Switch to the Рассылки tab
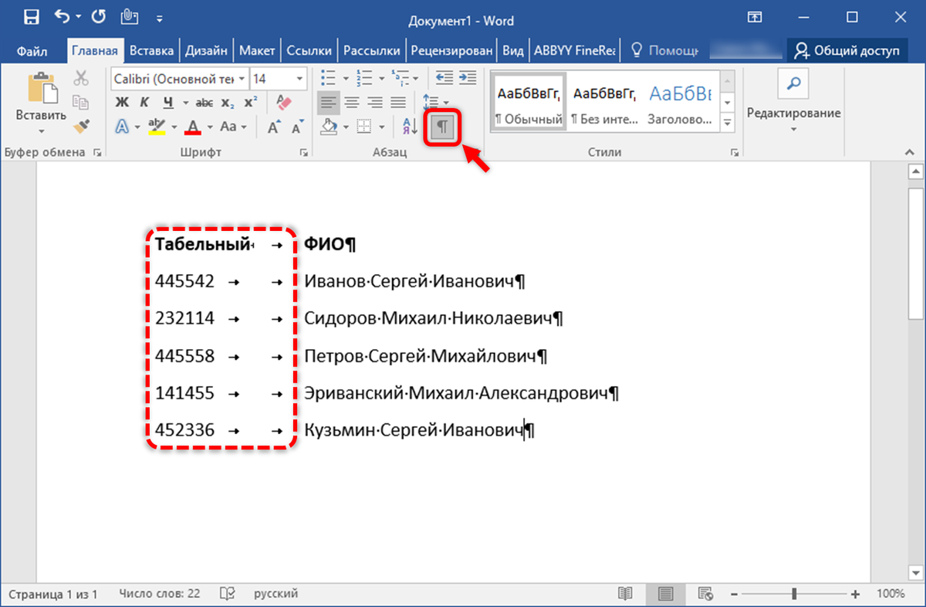The width and height of the screenshot is (926, 607). pos(372,51)
